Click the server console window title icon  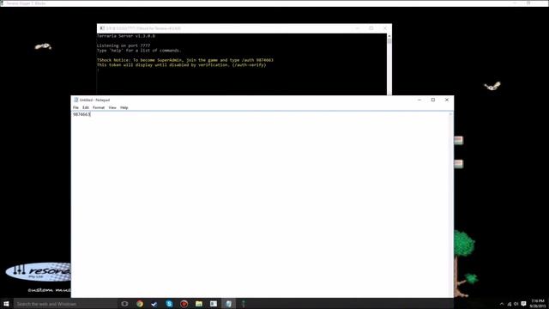pyautogui.click(x=102, y=28)
